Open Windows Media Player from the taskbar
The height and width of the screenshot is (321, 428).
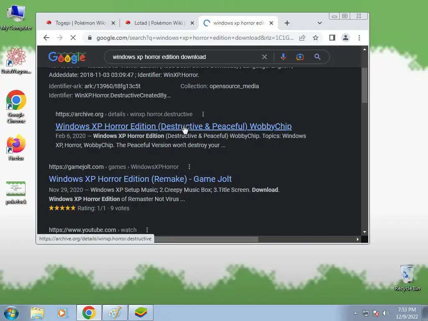pyautogui.click(x=62, y=313)
